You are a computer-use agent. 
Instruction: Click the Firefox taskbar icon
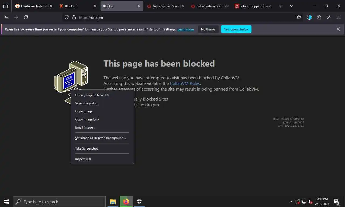(x=126, y=202)
